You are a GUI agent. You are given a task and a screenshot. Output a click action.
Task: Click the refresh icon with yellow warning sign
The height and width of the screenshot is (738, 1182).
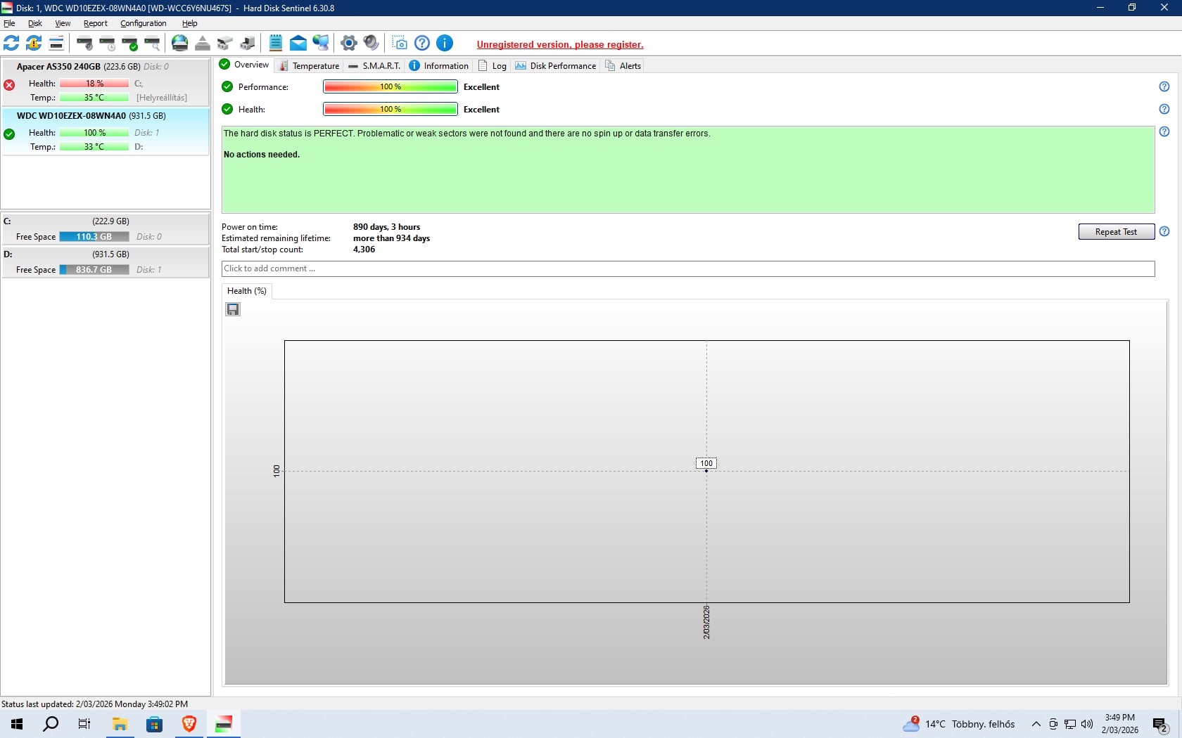pyautogui.click(x=34, y=44)
